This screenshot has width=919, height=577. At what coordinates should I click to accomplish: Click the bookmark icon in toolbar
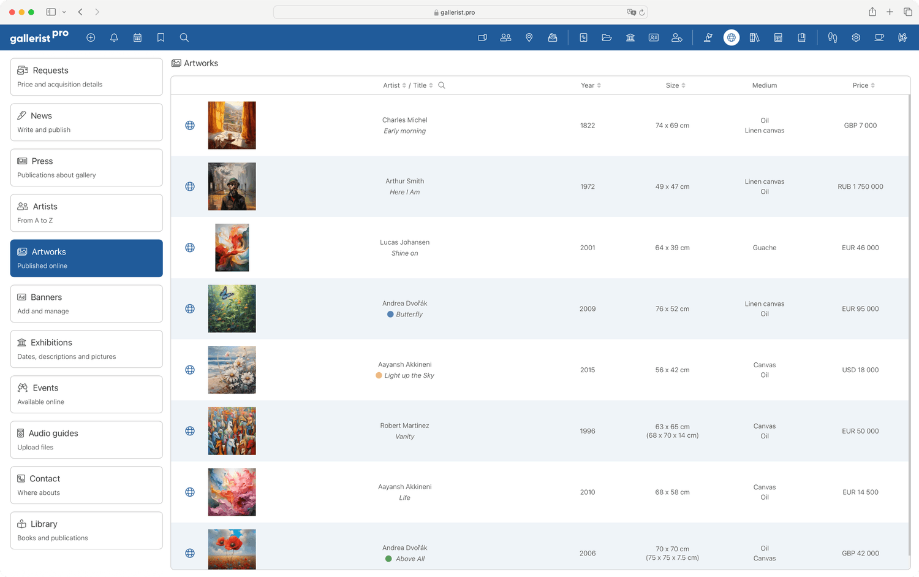[x=161, y=37]
